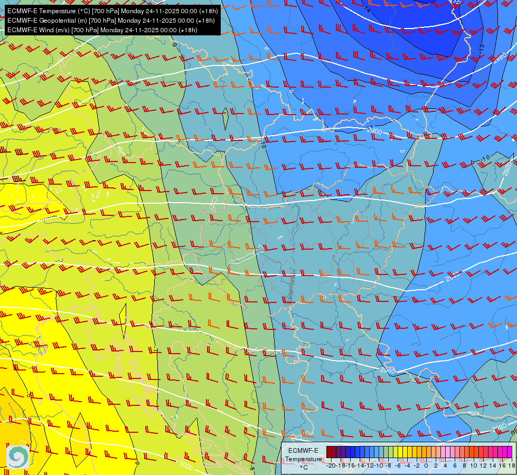This screenshot has height=475, width=517.
Task: Click the ECMWF logo icon in the corner
Action: pos(18,457)
